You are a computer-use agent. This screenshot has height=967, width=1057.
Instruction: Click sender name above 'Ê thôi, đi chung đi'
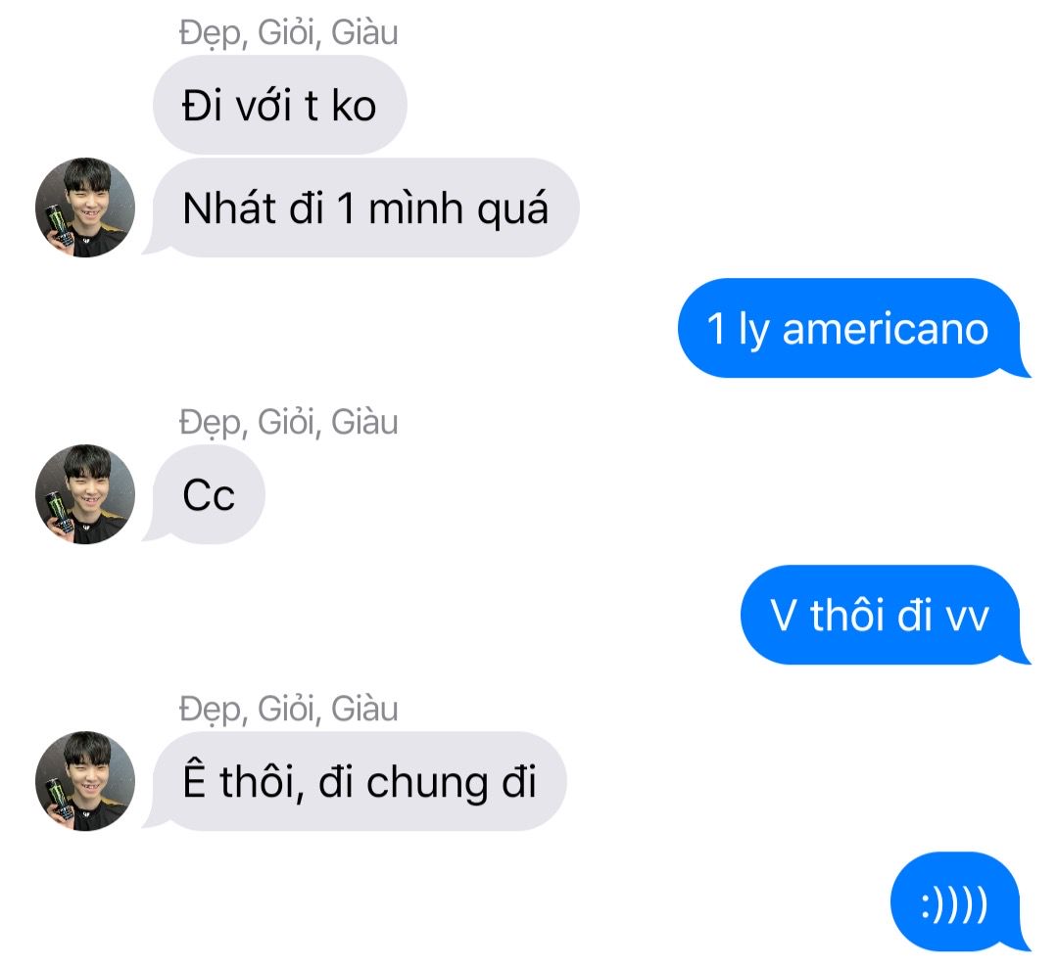click(x=289, y=709)
